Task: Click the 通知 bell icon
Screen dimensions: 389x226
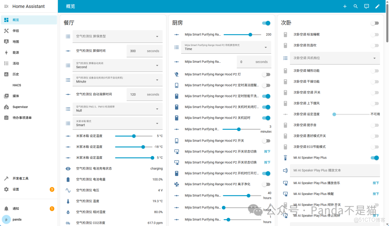Action: [x=6, y=209]
